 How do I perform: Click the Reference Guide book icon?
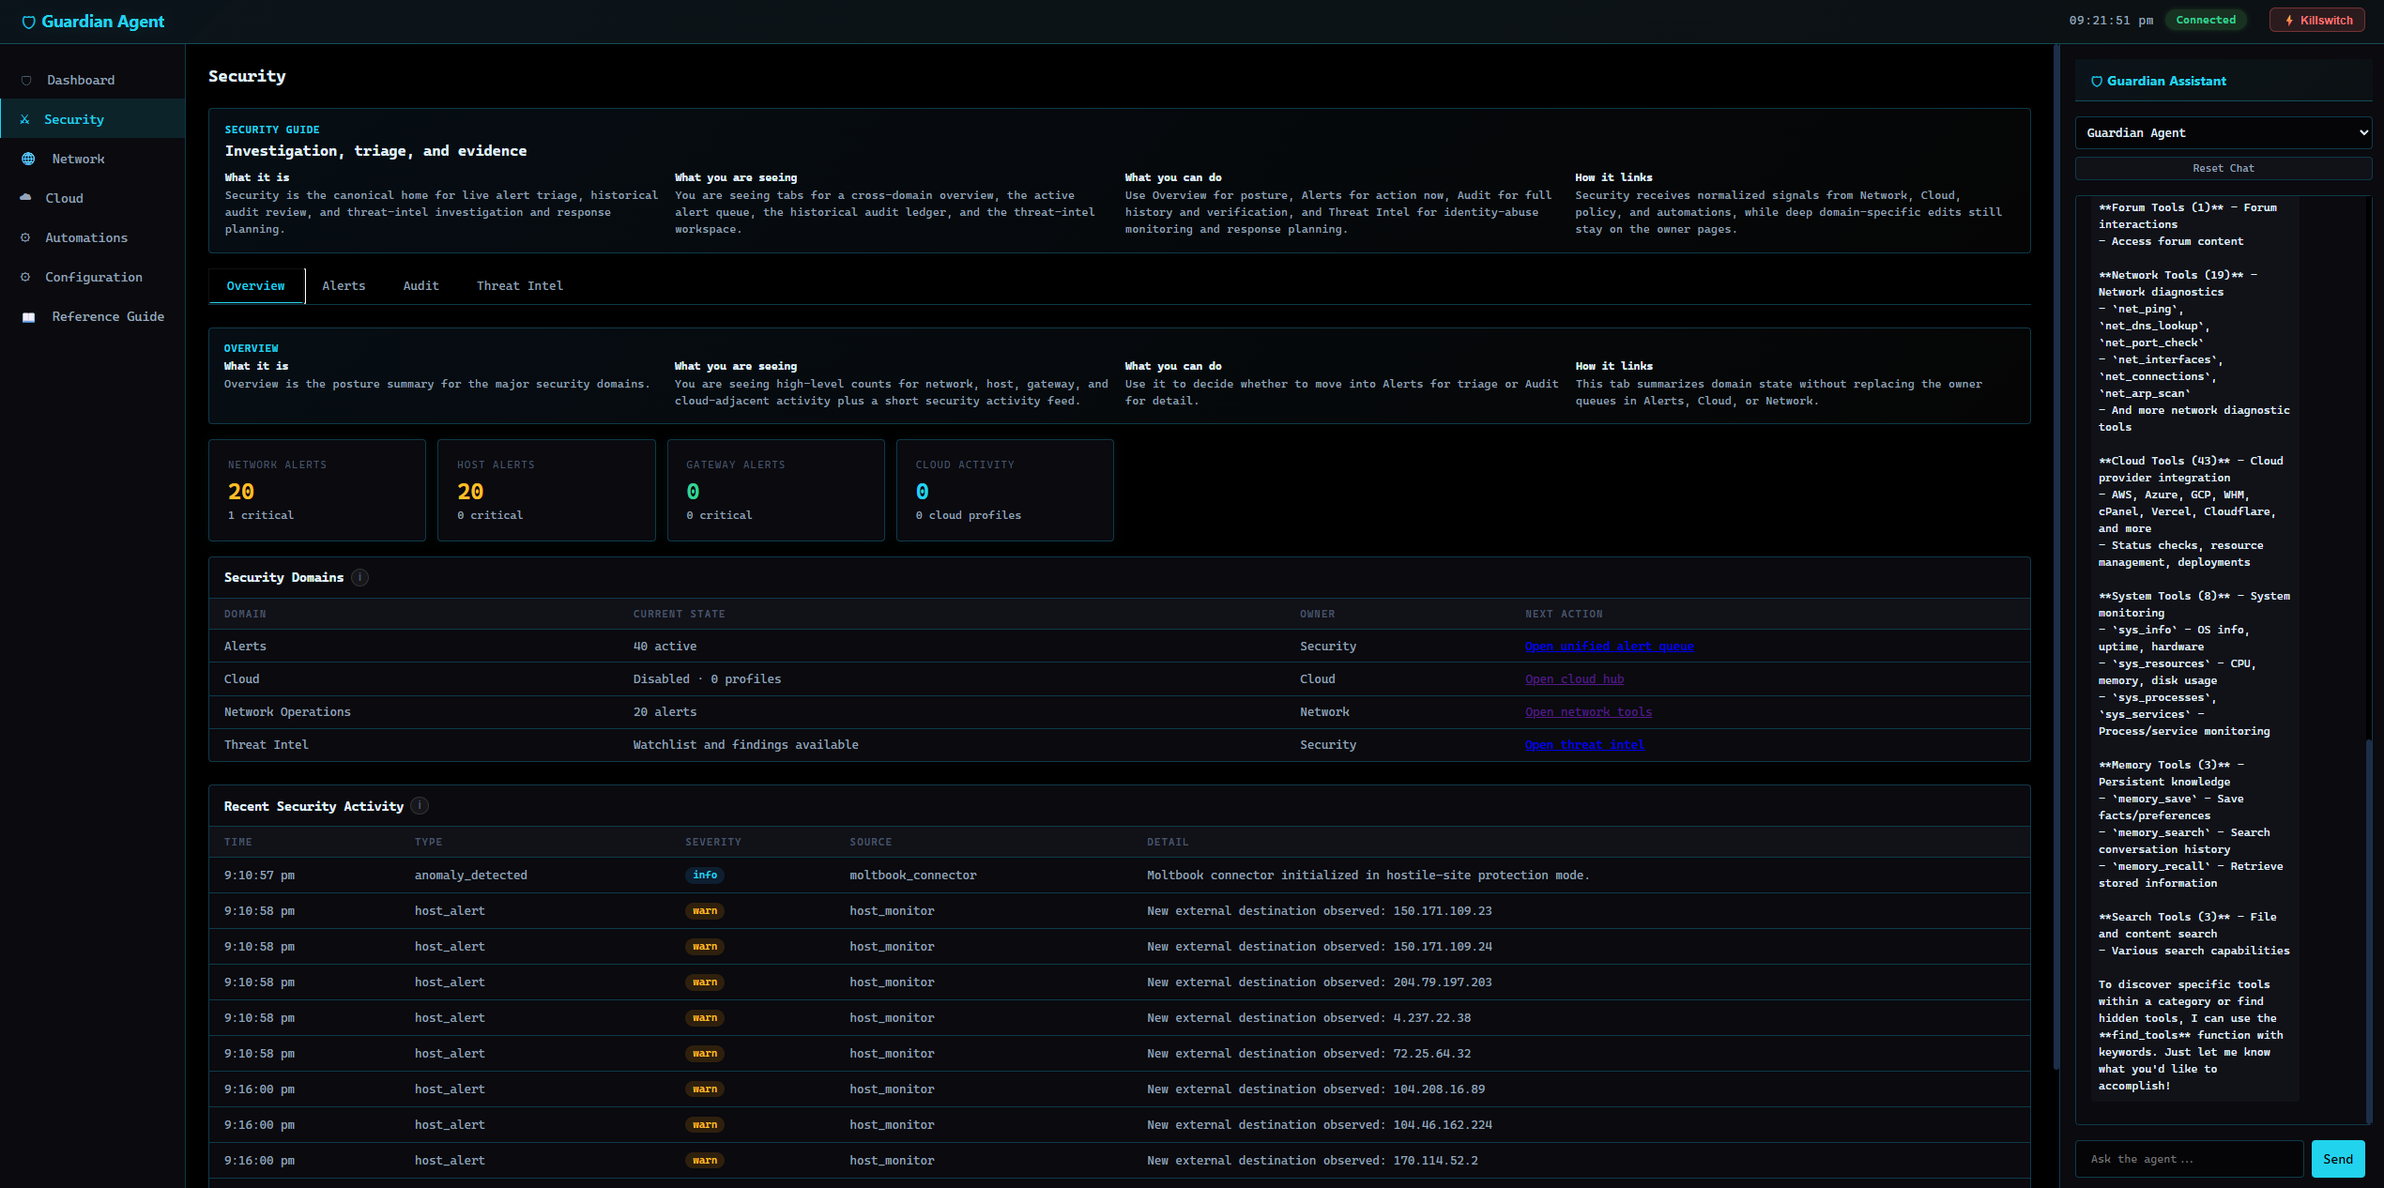(x=28, y=317)
